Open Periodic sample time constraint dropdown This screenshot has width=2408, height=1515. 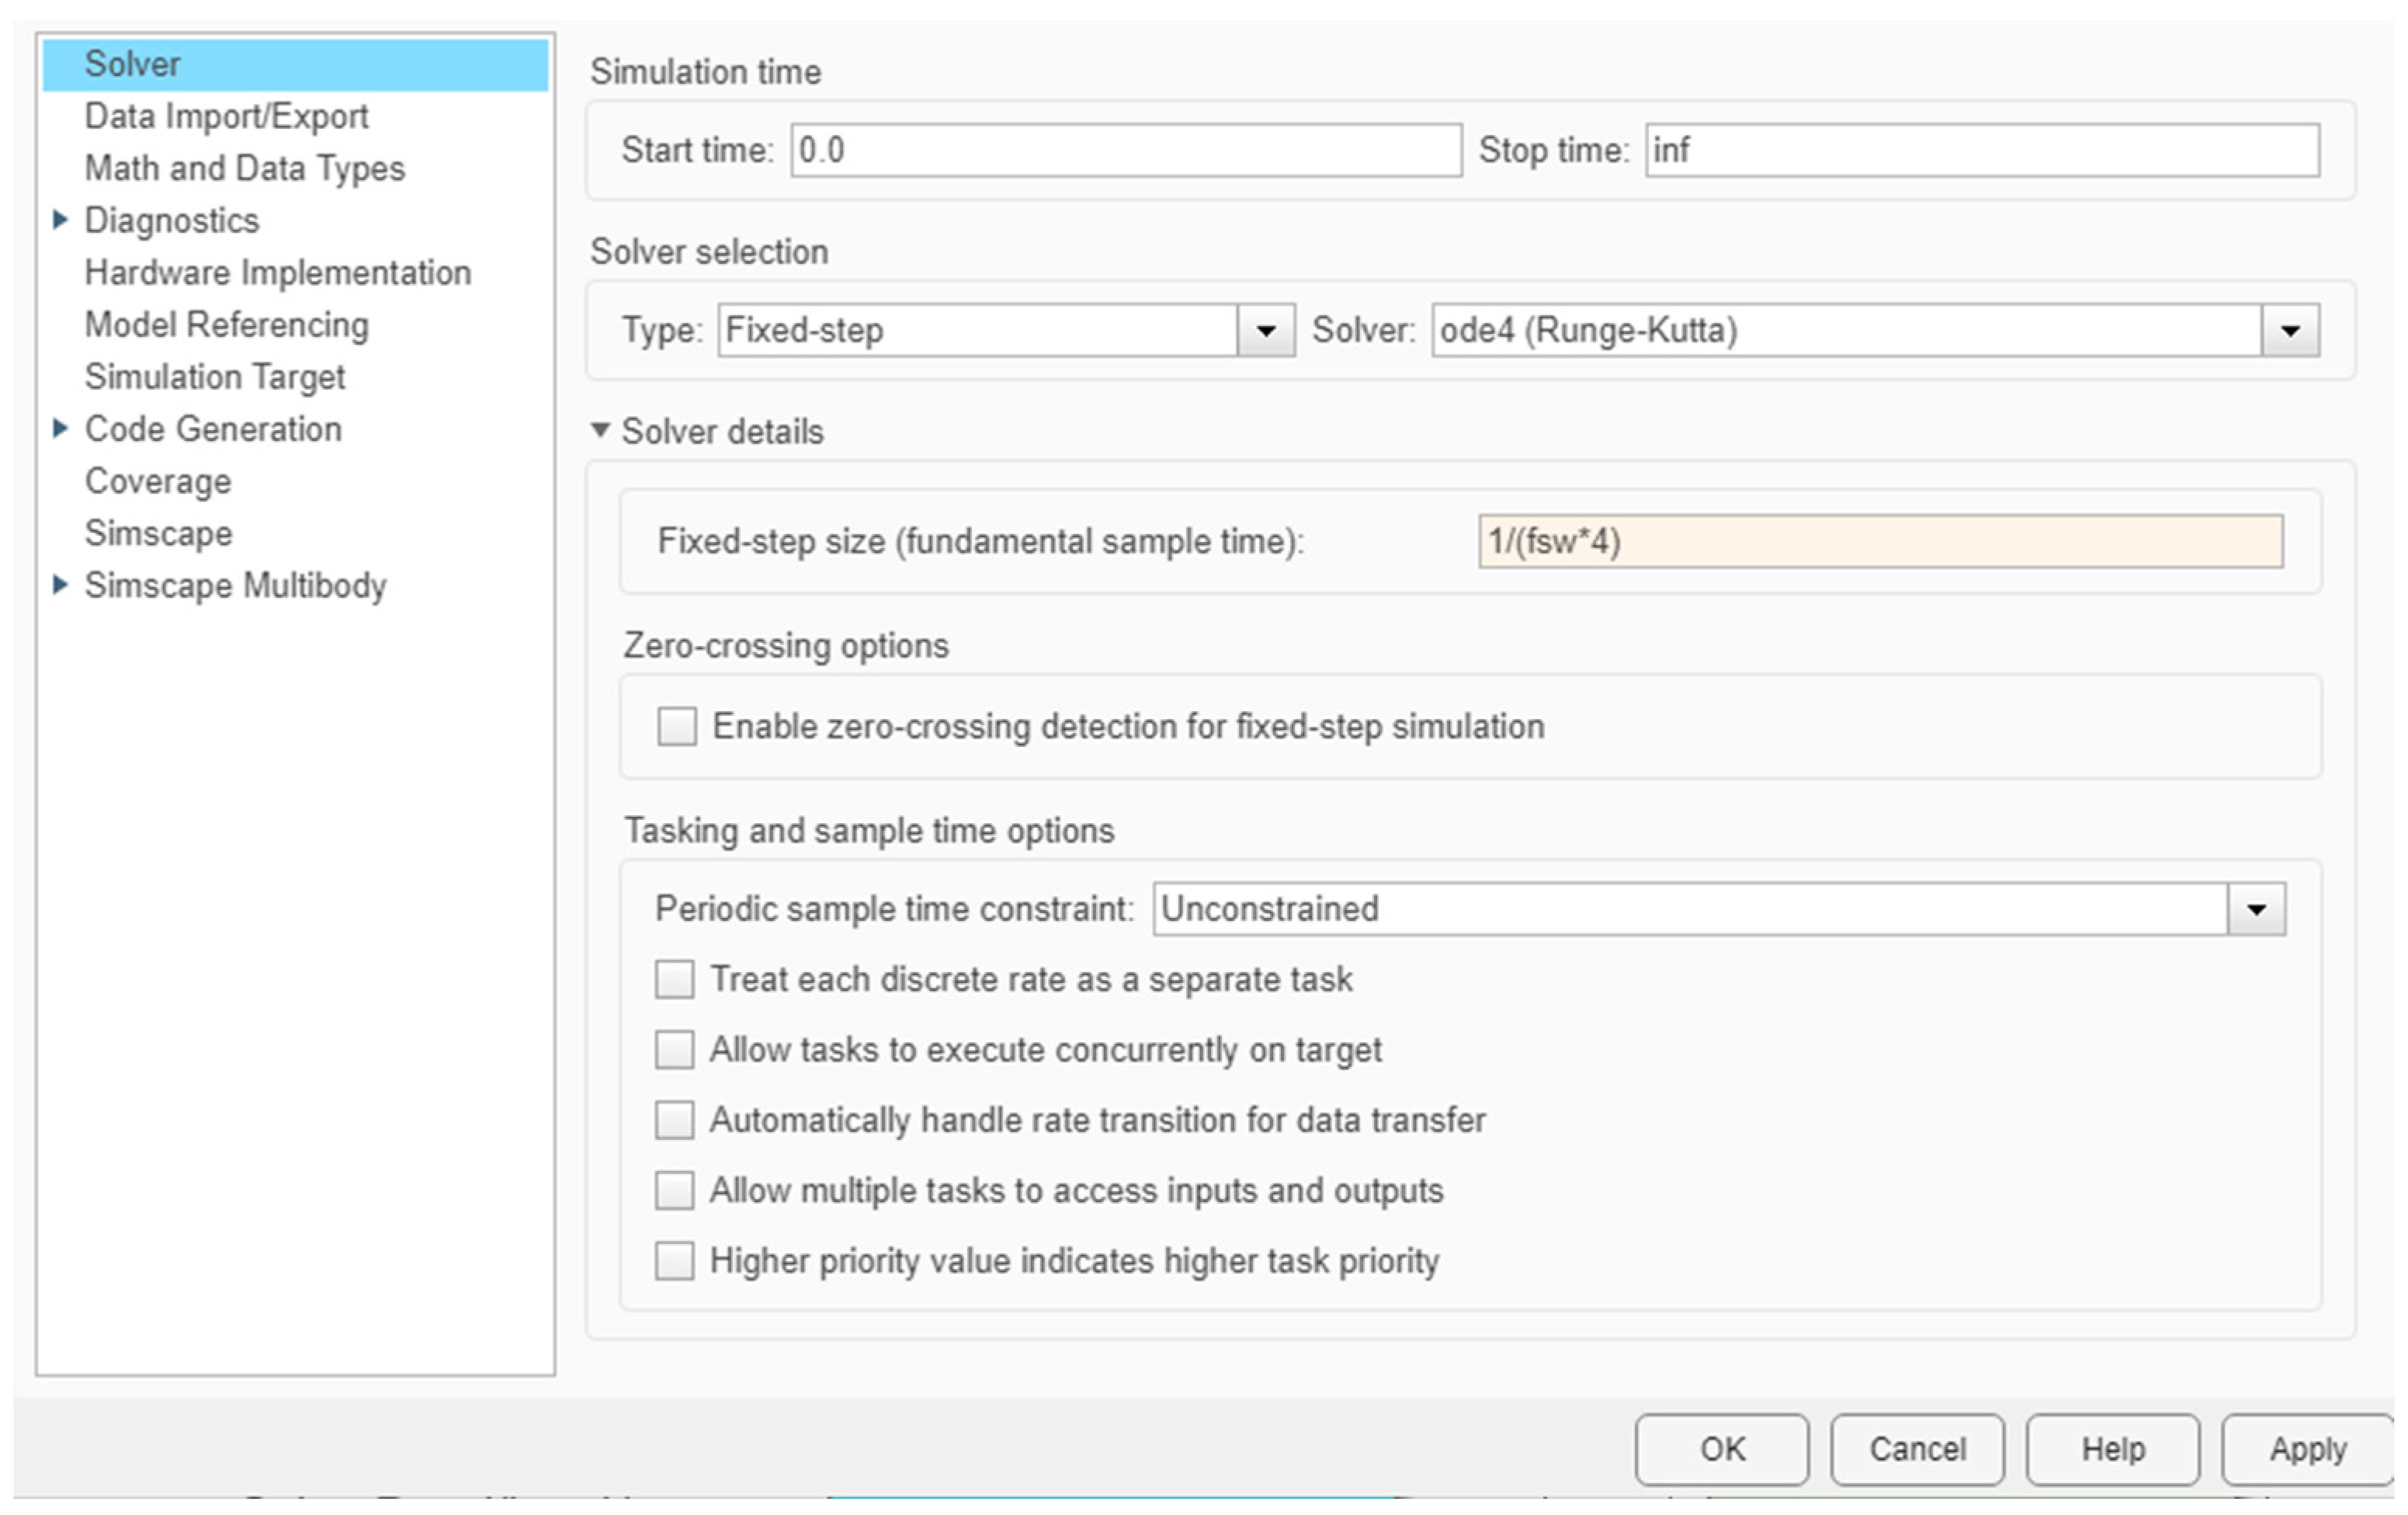tap(2255, 909)
